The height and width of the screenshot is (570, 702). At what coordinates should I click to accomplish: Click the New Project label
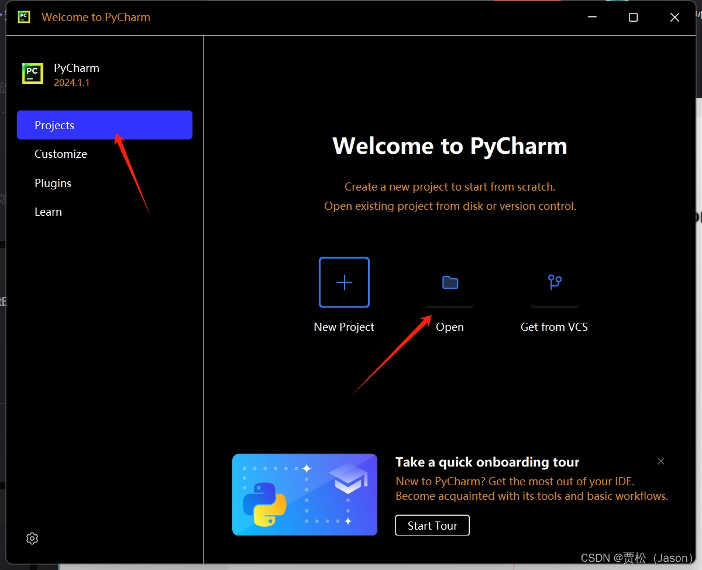344,327
